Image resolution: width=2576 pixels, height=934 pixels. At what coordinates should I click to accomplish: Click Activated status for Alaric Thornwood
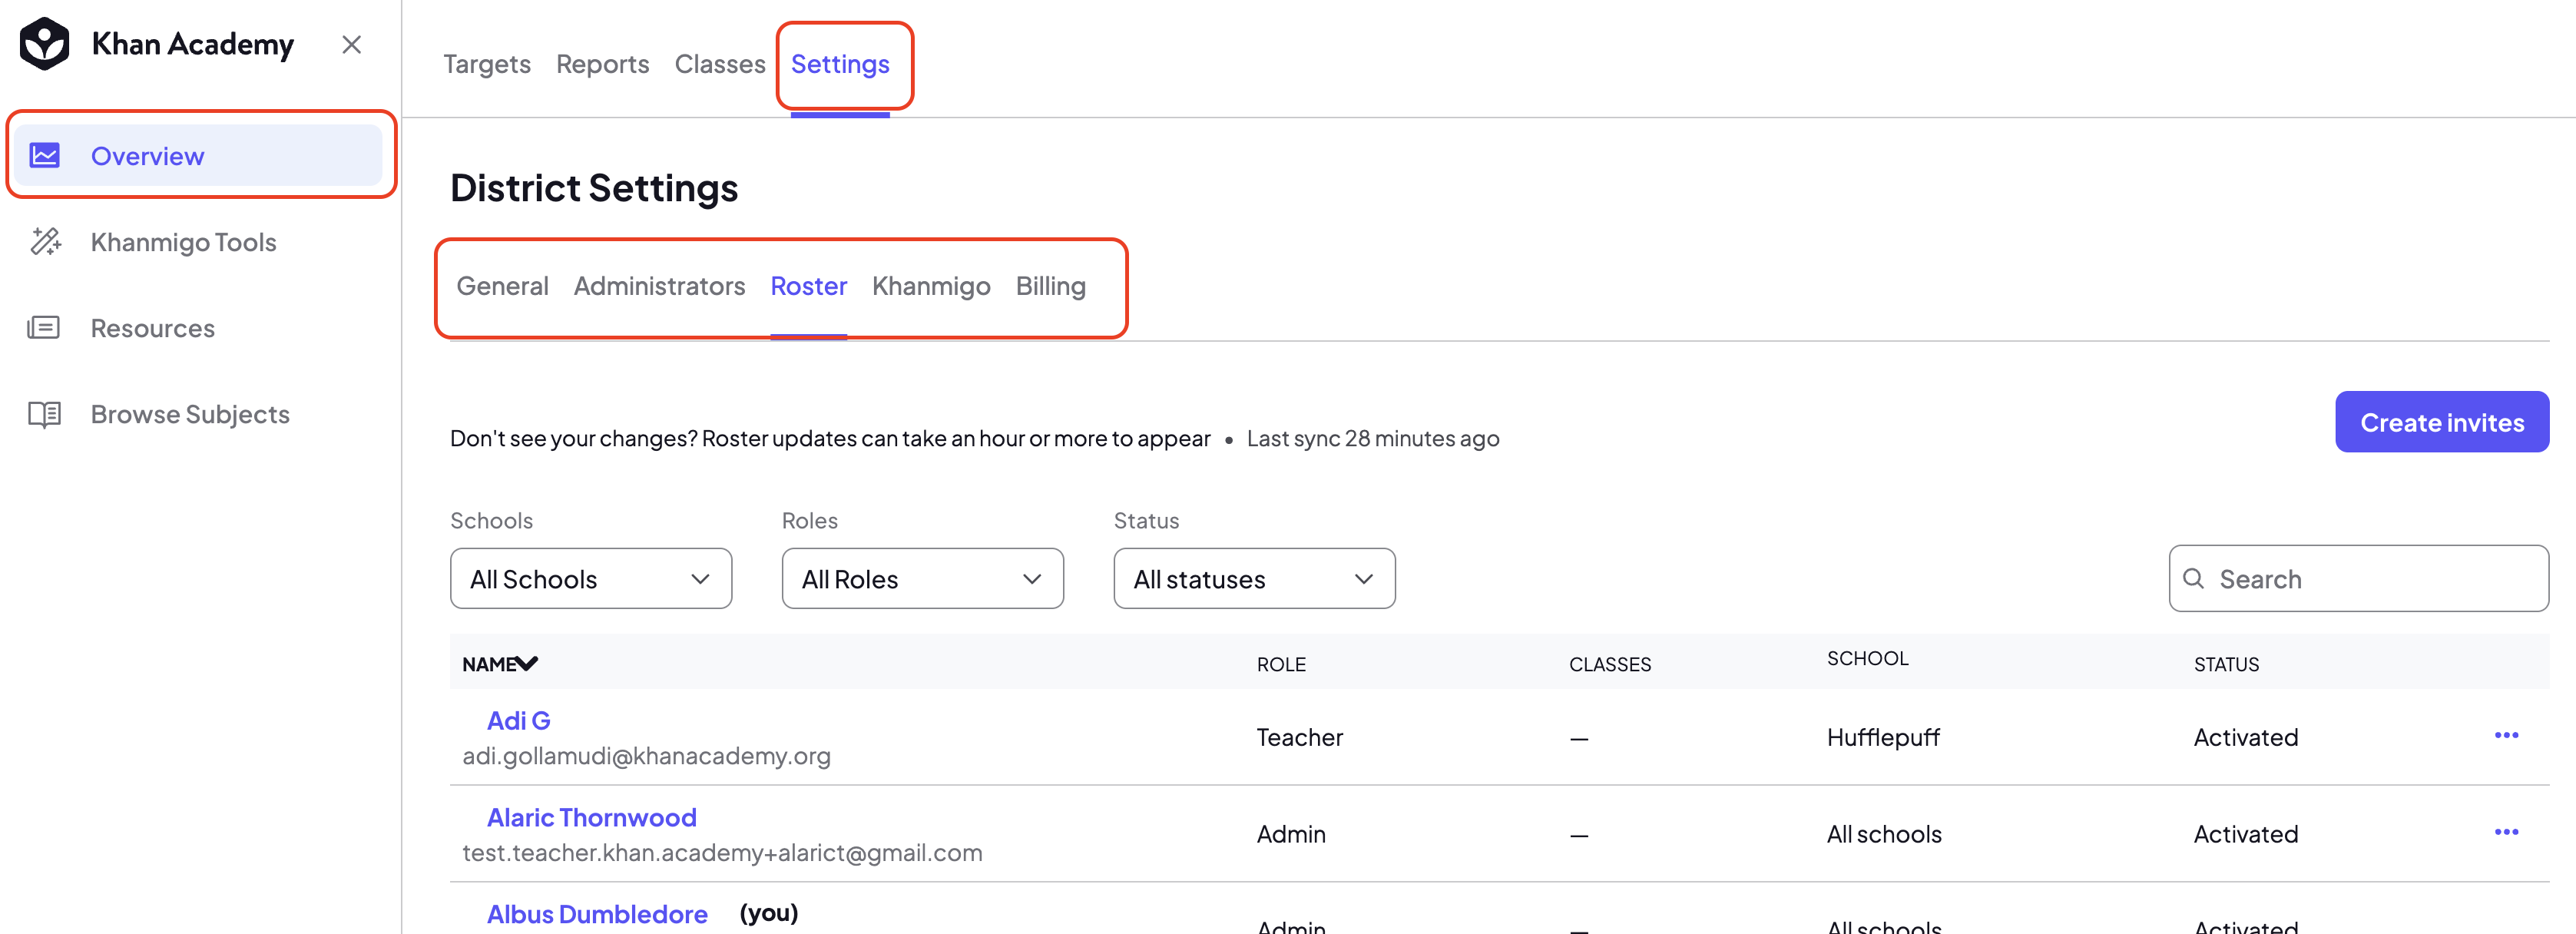(x=2245, y=834)
